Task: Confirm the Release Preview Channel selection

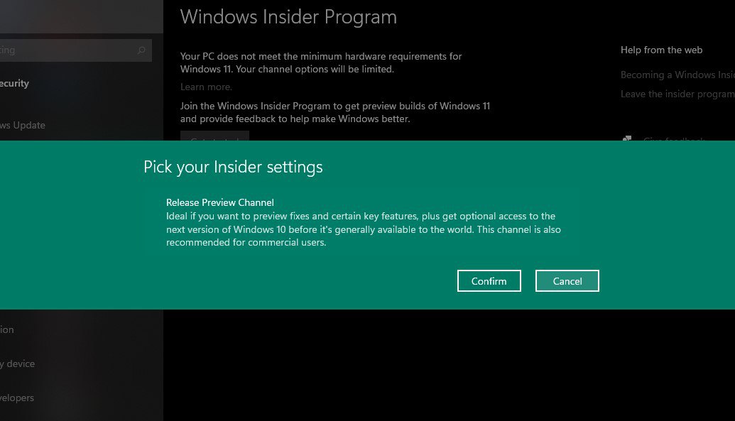Action: pos(489,281)
